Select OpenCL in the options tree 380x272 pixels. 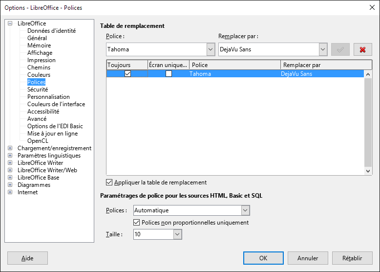coord(38,141)
